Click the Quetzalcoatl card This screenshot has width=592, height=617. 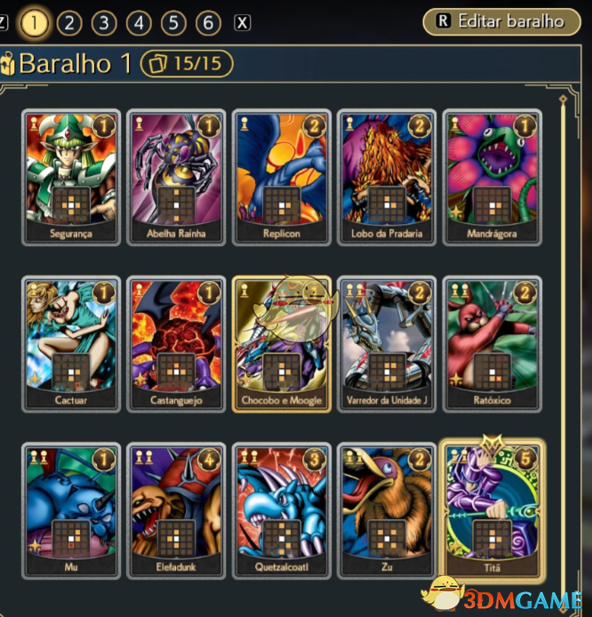[281, 510]
